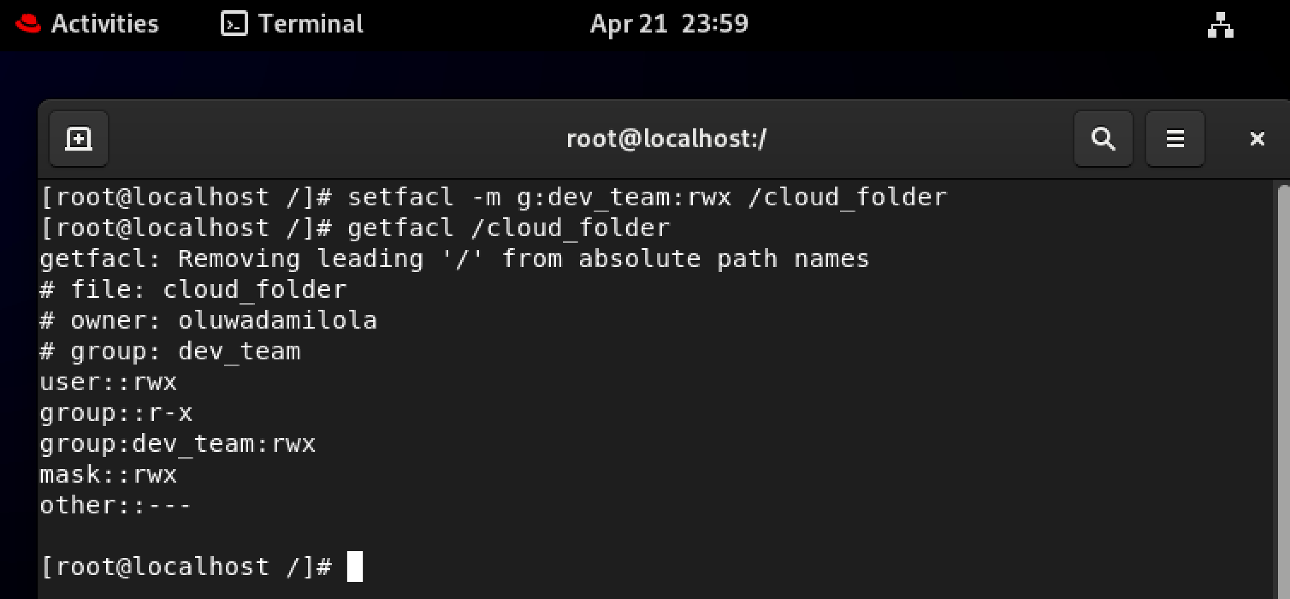The width and height of the screenshot is (1290, 599).
Task: Open the clock showing Apr 21 23:59
Action: click(669, 24)
